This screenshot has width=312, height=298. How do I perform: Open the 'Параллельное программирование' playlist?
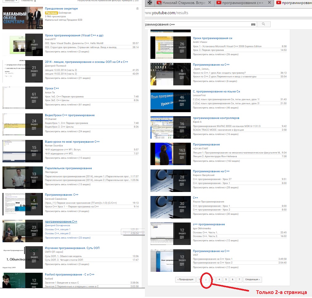click(x=68, y=168)
